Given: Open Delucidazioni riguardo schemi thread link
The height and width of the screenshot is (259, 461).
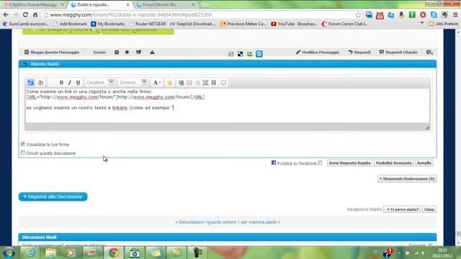Looking at the screenshot, I should point(207,222).
